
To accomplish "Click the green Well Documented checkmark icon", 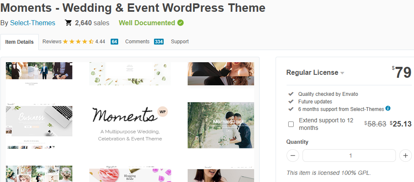I will (180, 23).
